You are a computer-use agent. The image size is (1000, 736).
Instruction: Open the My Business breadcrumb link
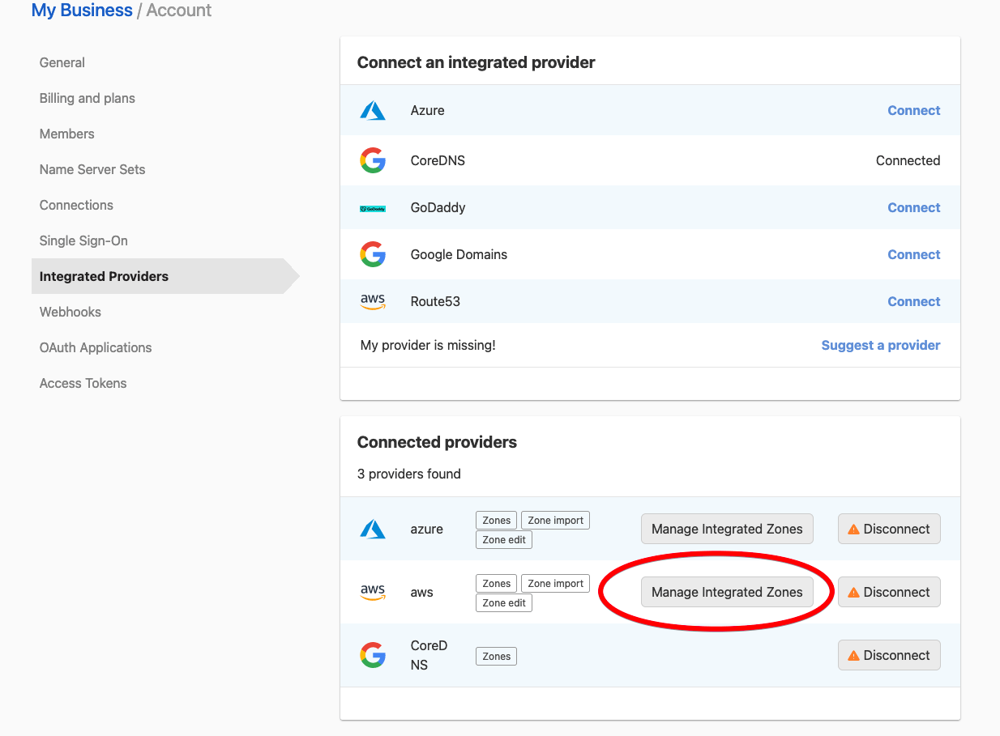click(x=81, y=10)
